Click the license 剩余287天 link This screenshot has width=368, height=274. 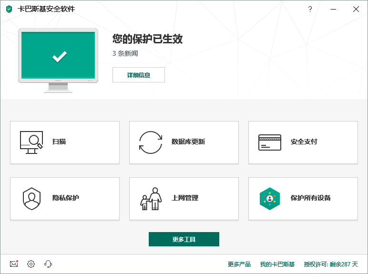[331, 264]
